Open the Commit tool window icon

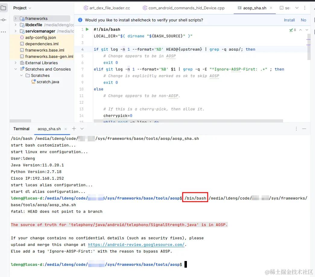[x=4, y=19]
